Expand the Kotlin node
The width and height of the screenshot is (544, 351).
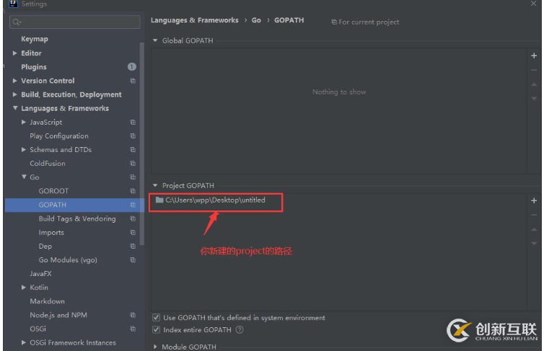click(x=24, y=288)
